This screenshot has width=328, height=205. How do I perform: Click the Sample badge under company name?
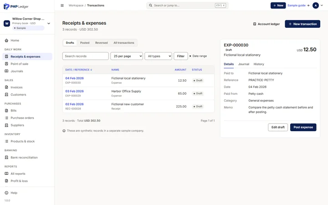28,28
